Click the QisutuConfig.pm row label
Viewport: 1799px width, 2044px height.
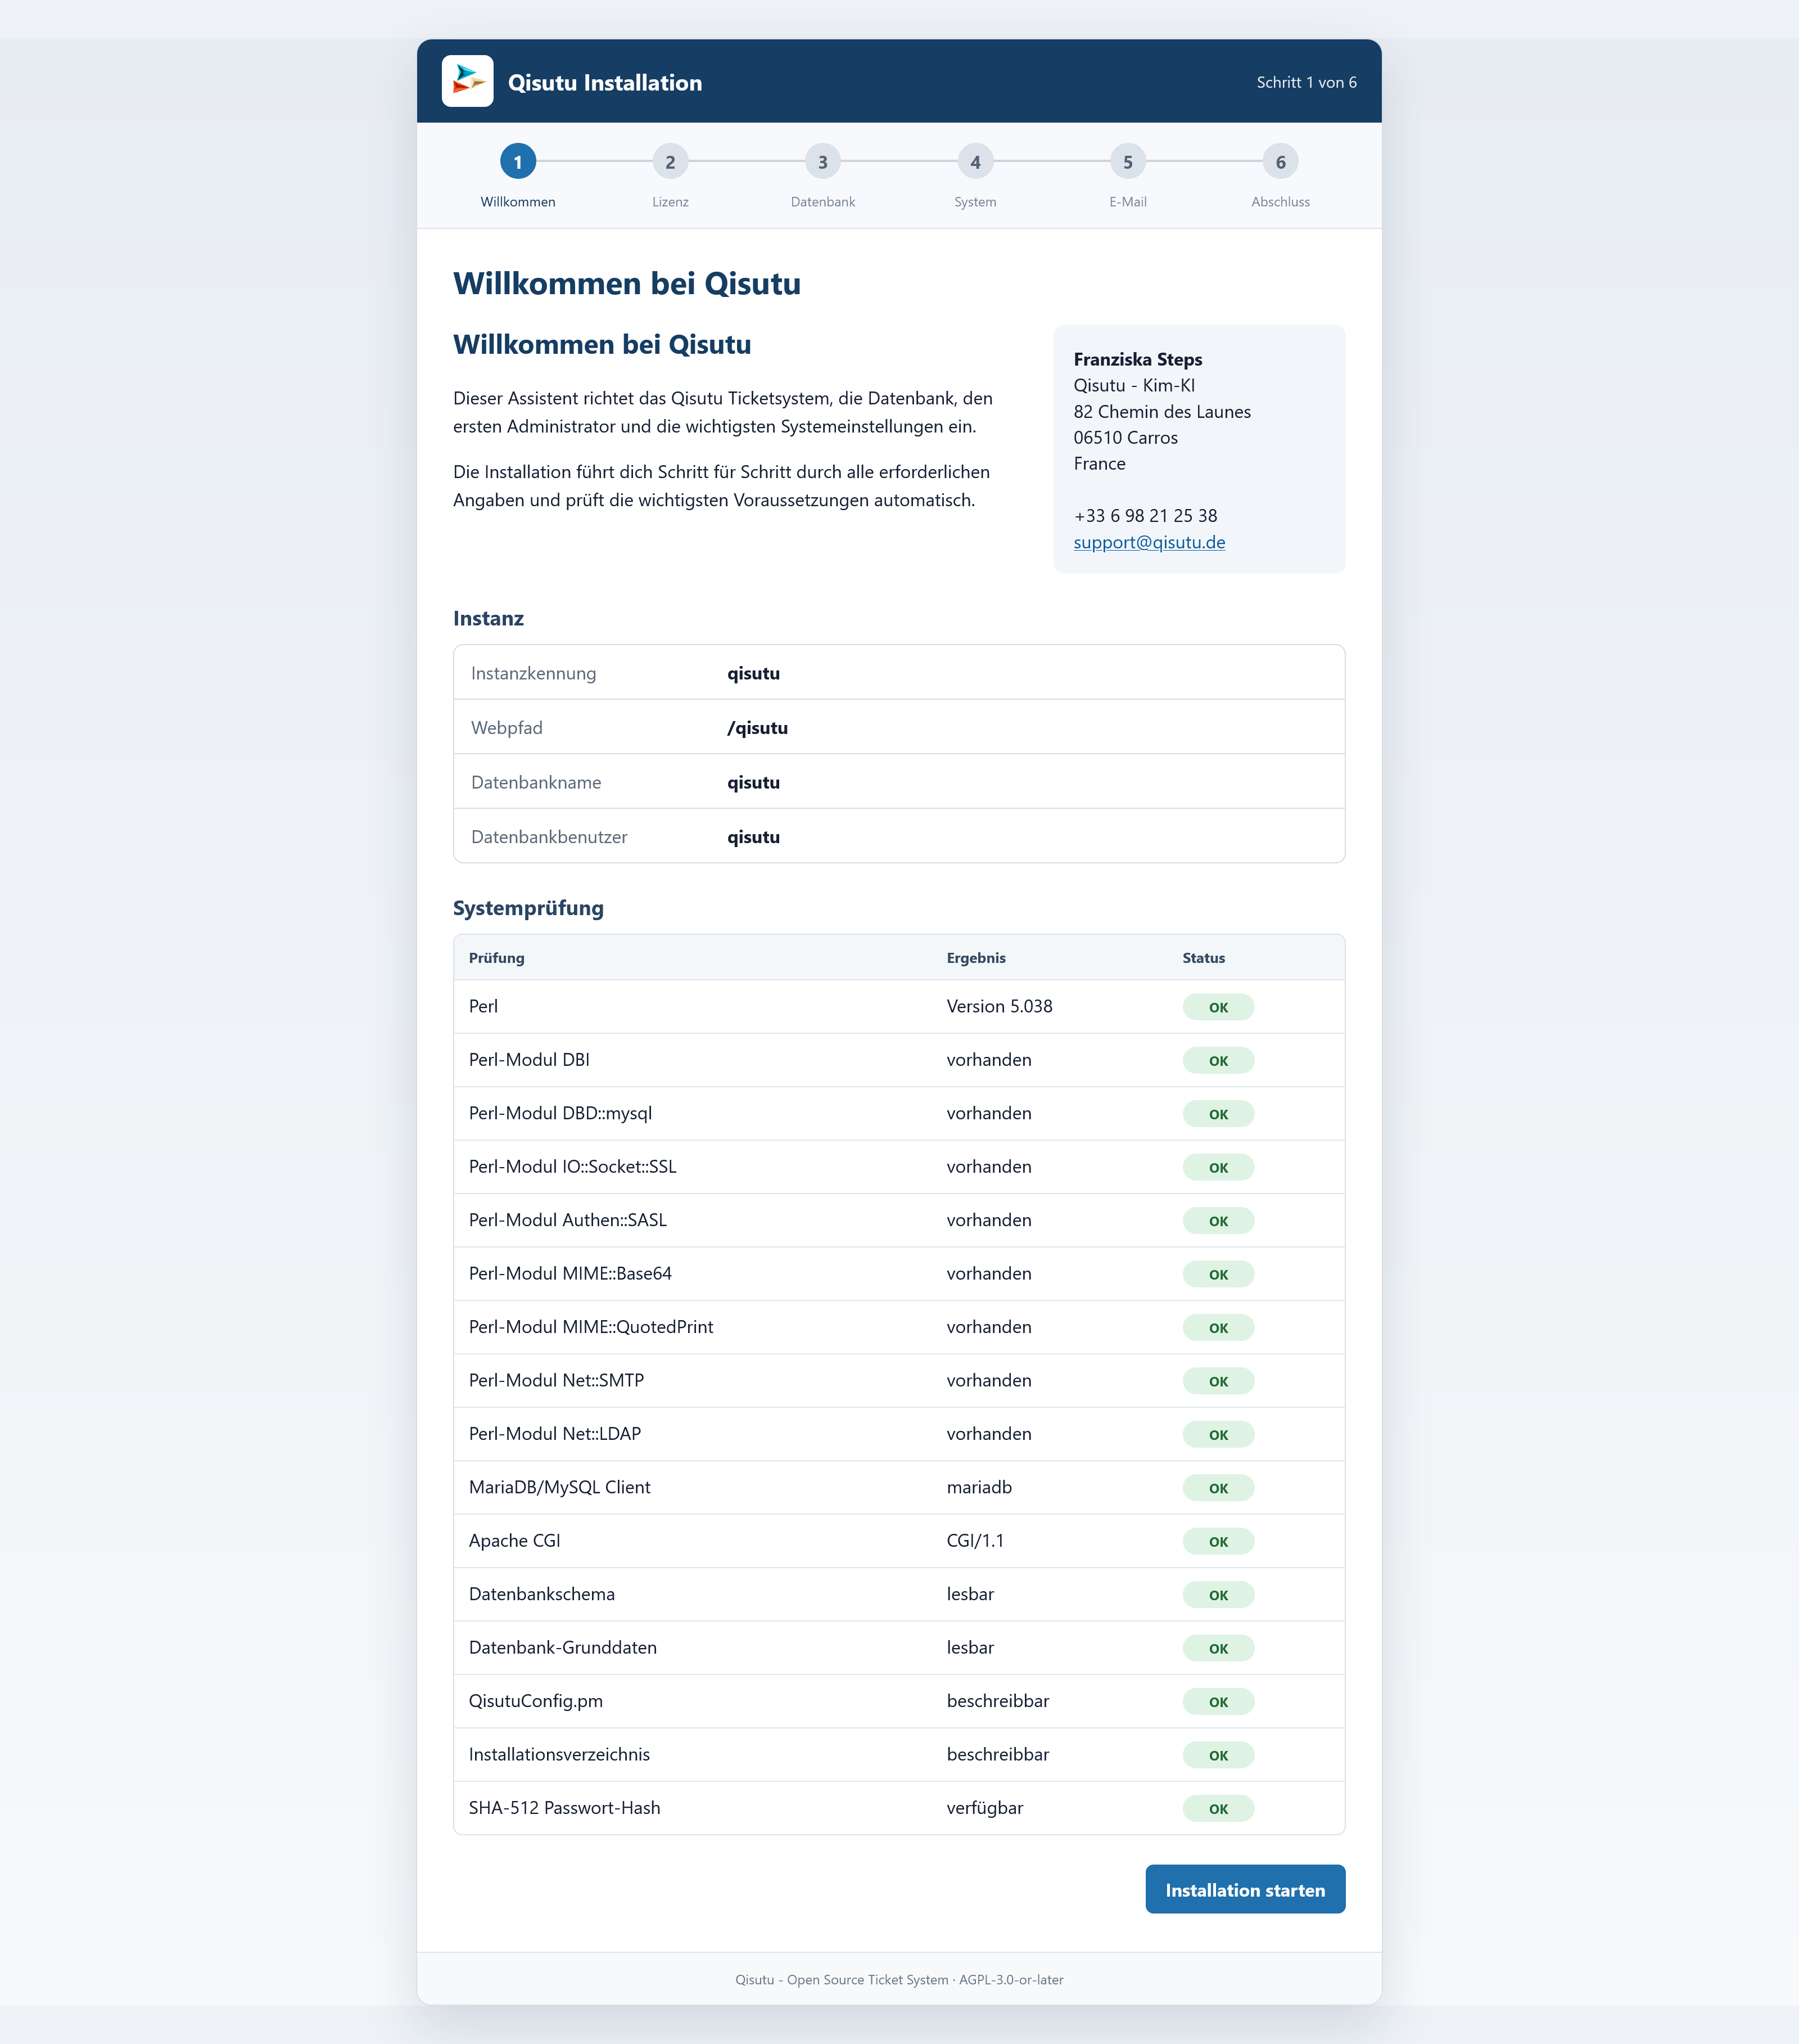tap(536, 1701)
